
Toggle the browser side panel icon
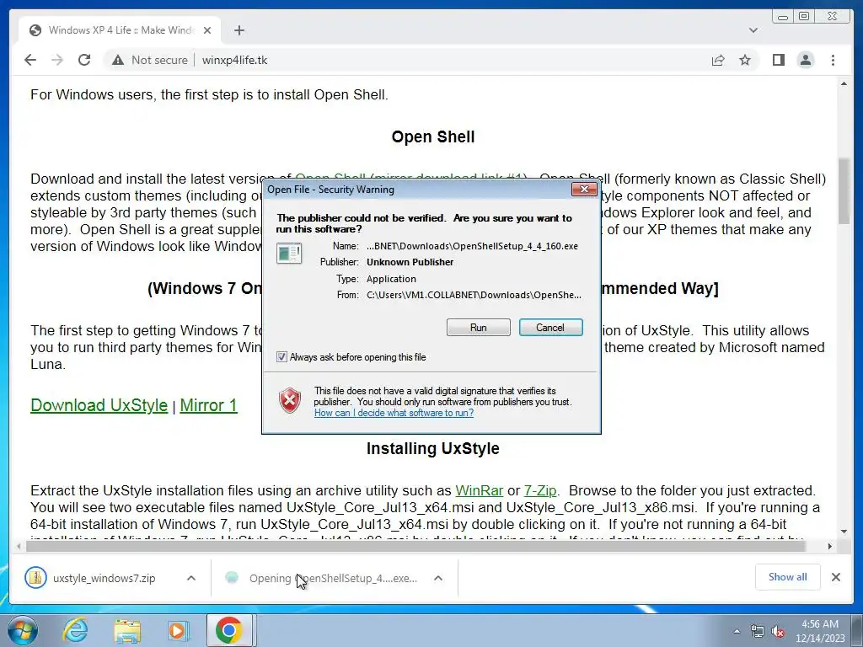(778, 60)
